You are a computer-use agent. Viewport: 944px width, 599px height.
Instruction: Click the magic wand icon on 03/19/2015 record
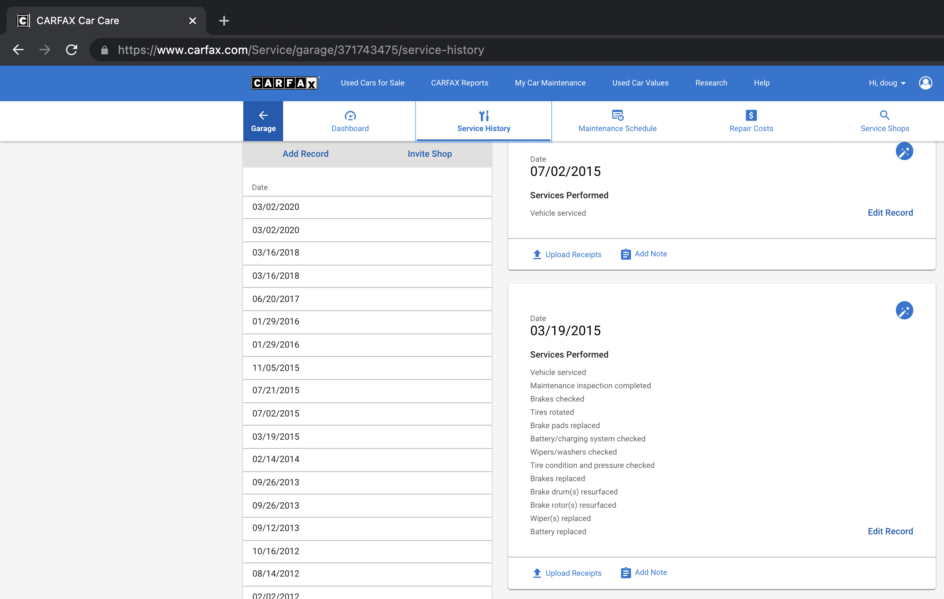click(904, 310)
